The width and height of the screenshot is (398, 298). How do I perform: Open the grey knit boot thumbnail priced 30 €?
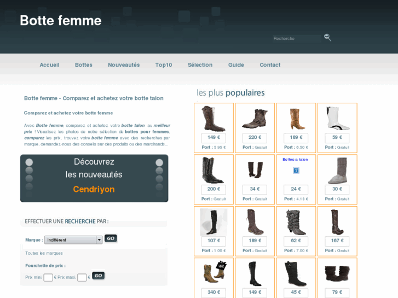tap(338, 171)
